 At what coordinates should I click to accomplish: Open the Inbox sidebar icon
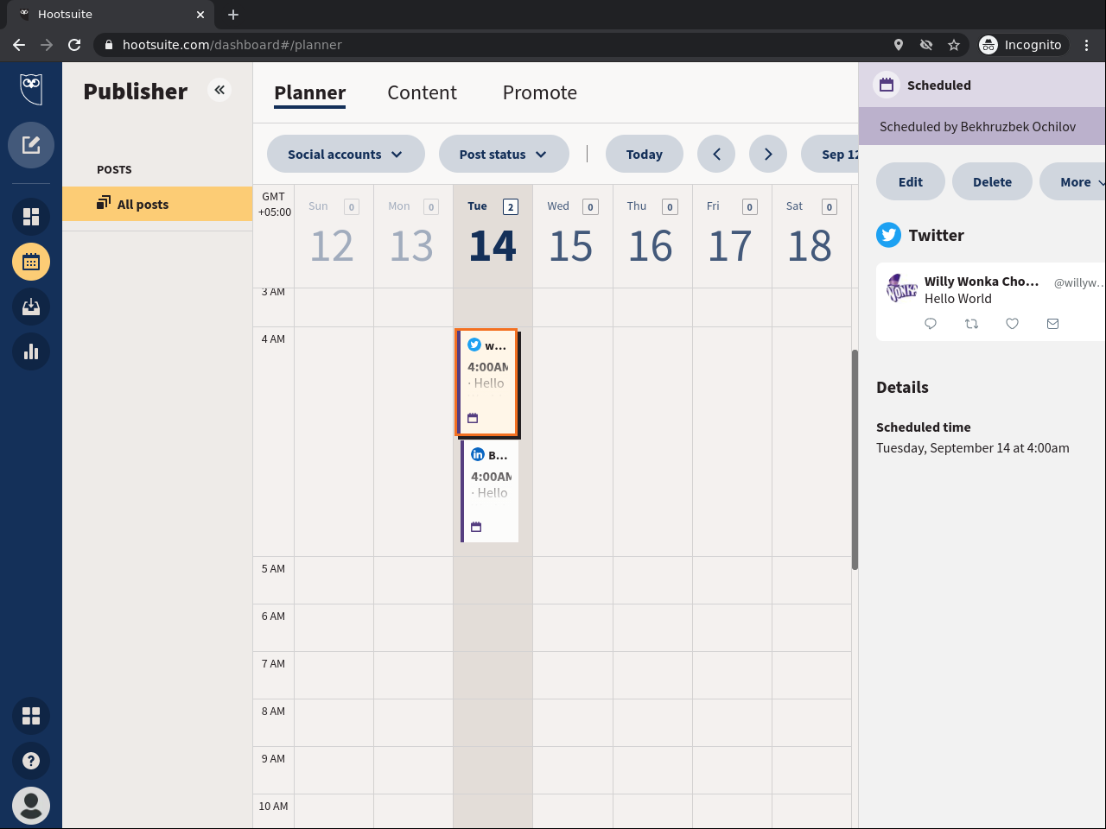tap(31, 307)
